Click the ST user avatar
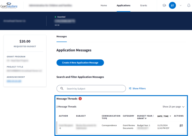This screenshot has width=192, height=136. 172,6
